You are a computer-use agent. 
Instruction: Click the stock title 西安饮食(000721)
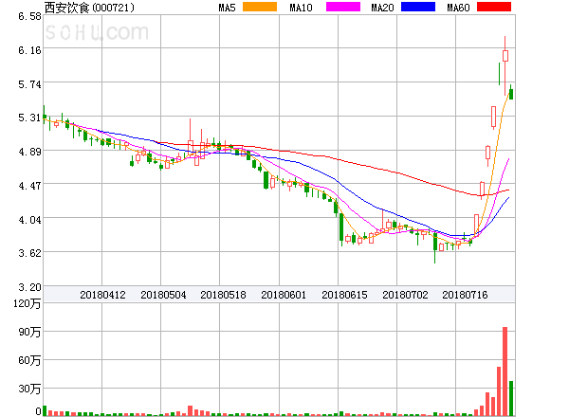(89, 8)
